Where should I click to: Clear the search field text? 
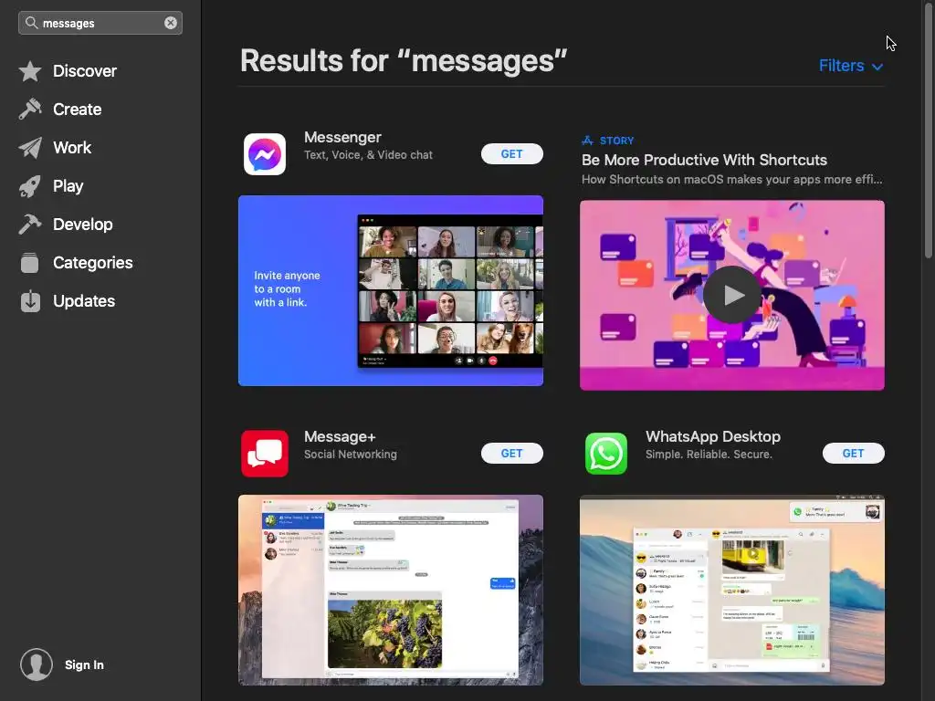click(171, 23)
